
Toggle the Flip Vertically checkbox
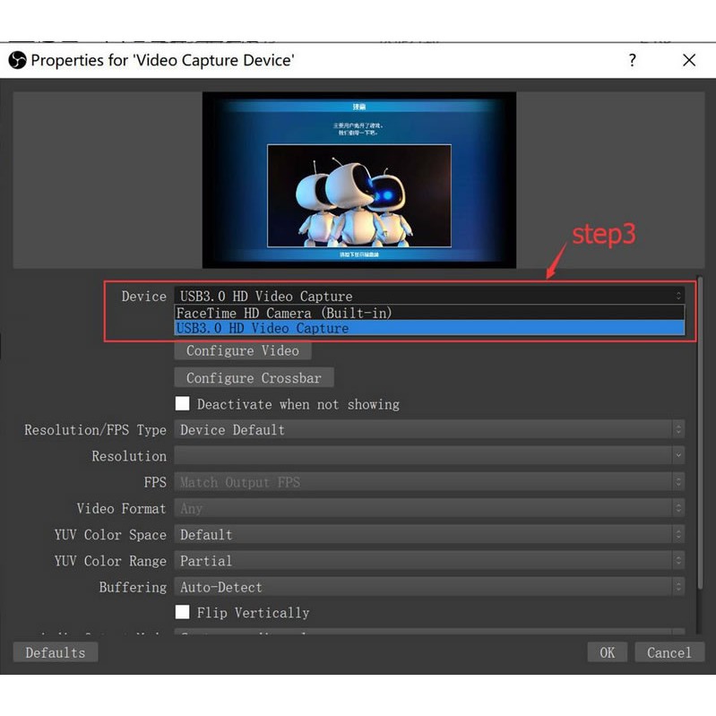pyautogui.click(x=183, y=613)
